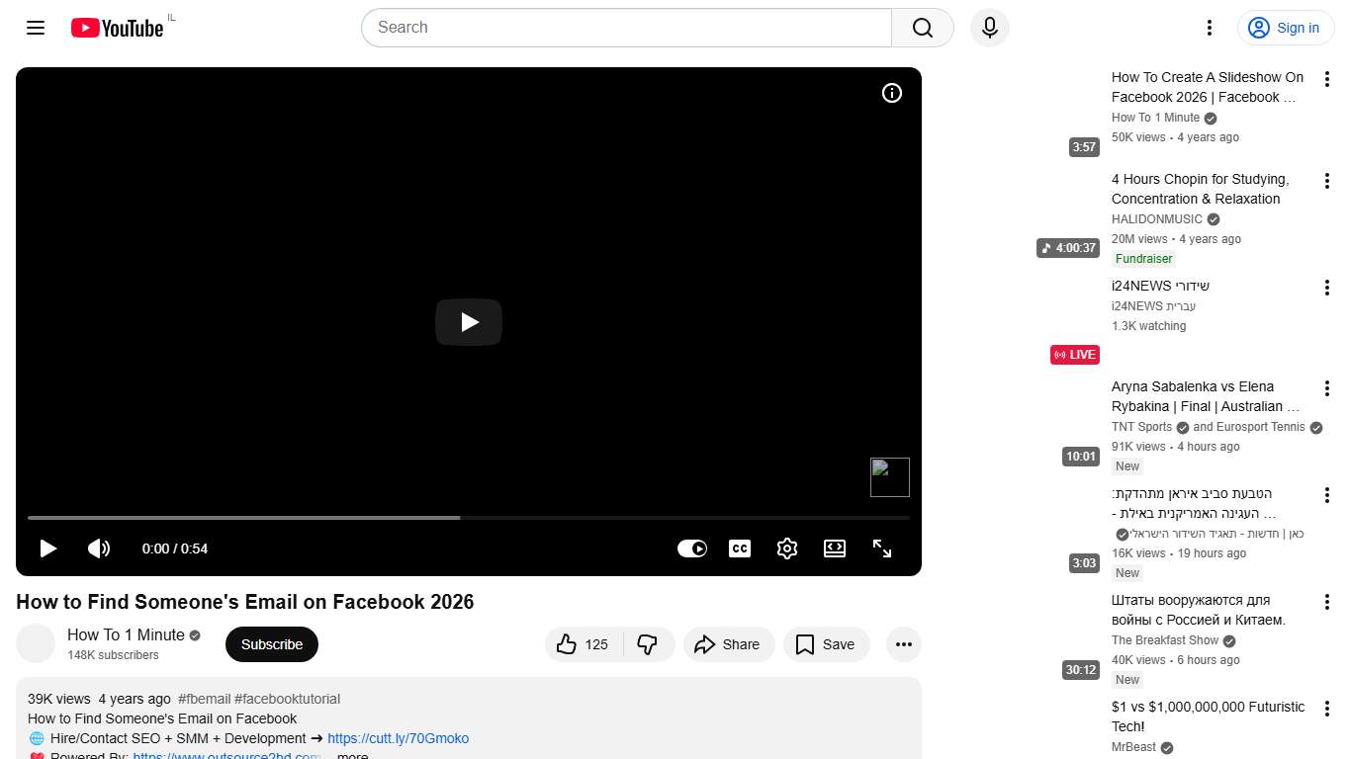Click the YouTube logo
Screen dimensions: 1351x759
117,27
